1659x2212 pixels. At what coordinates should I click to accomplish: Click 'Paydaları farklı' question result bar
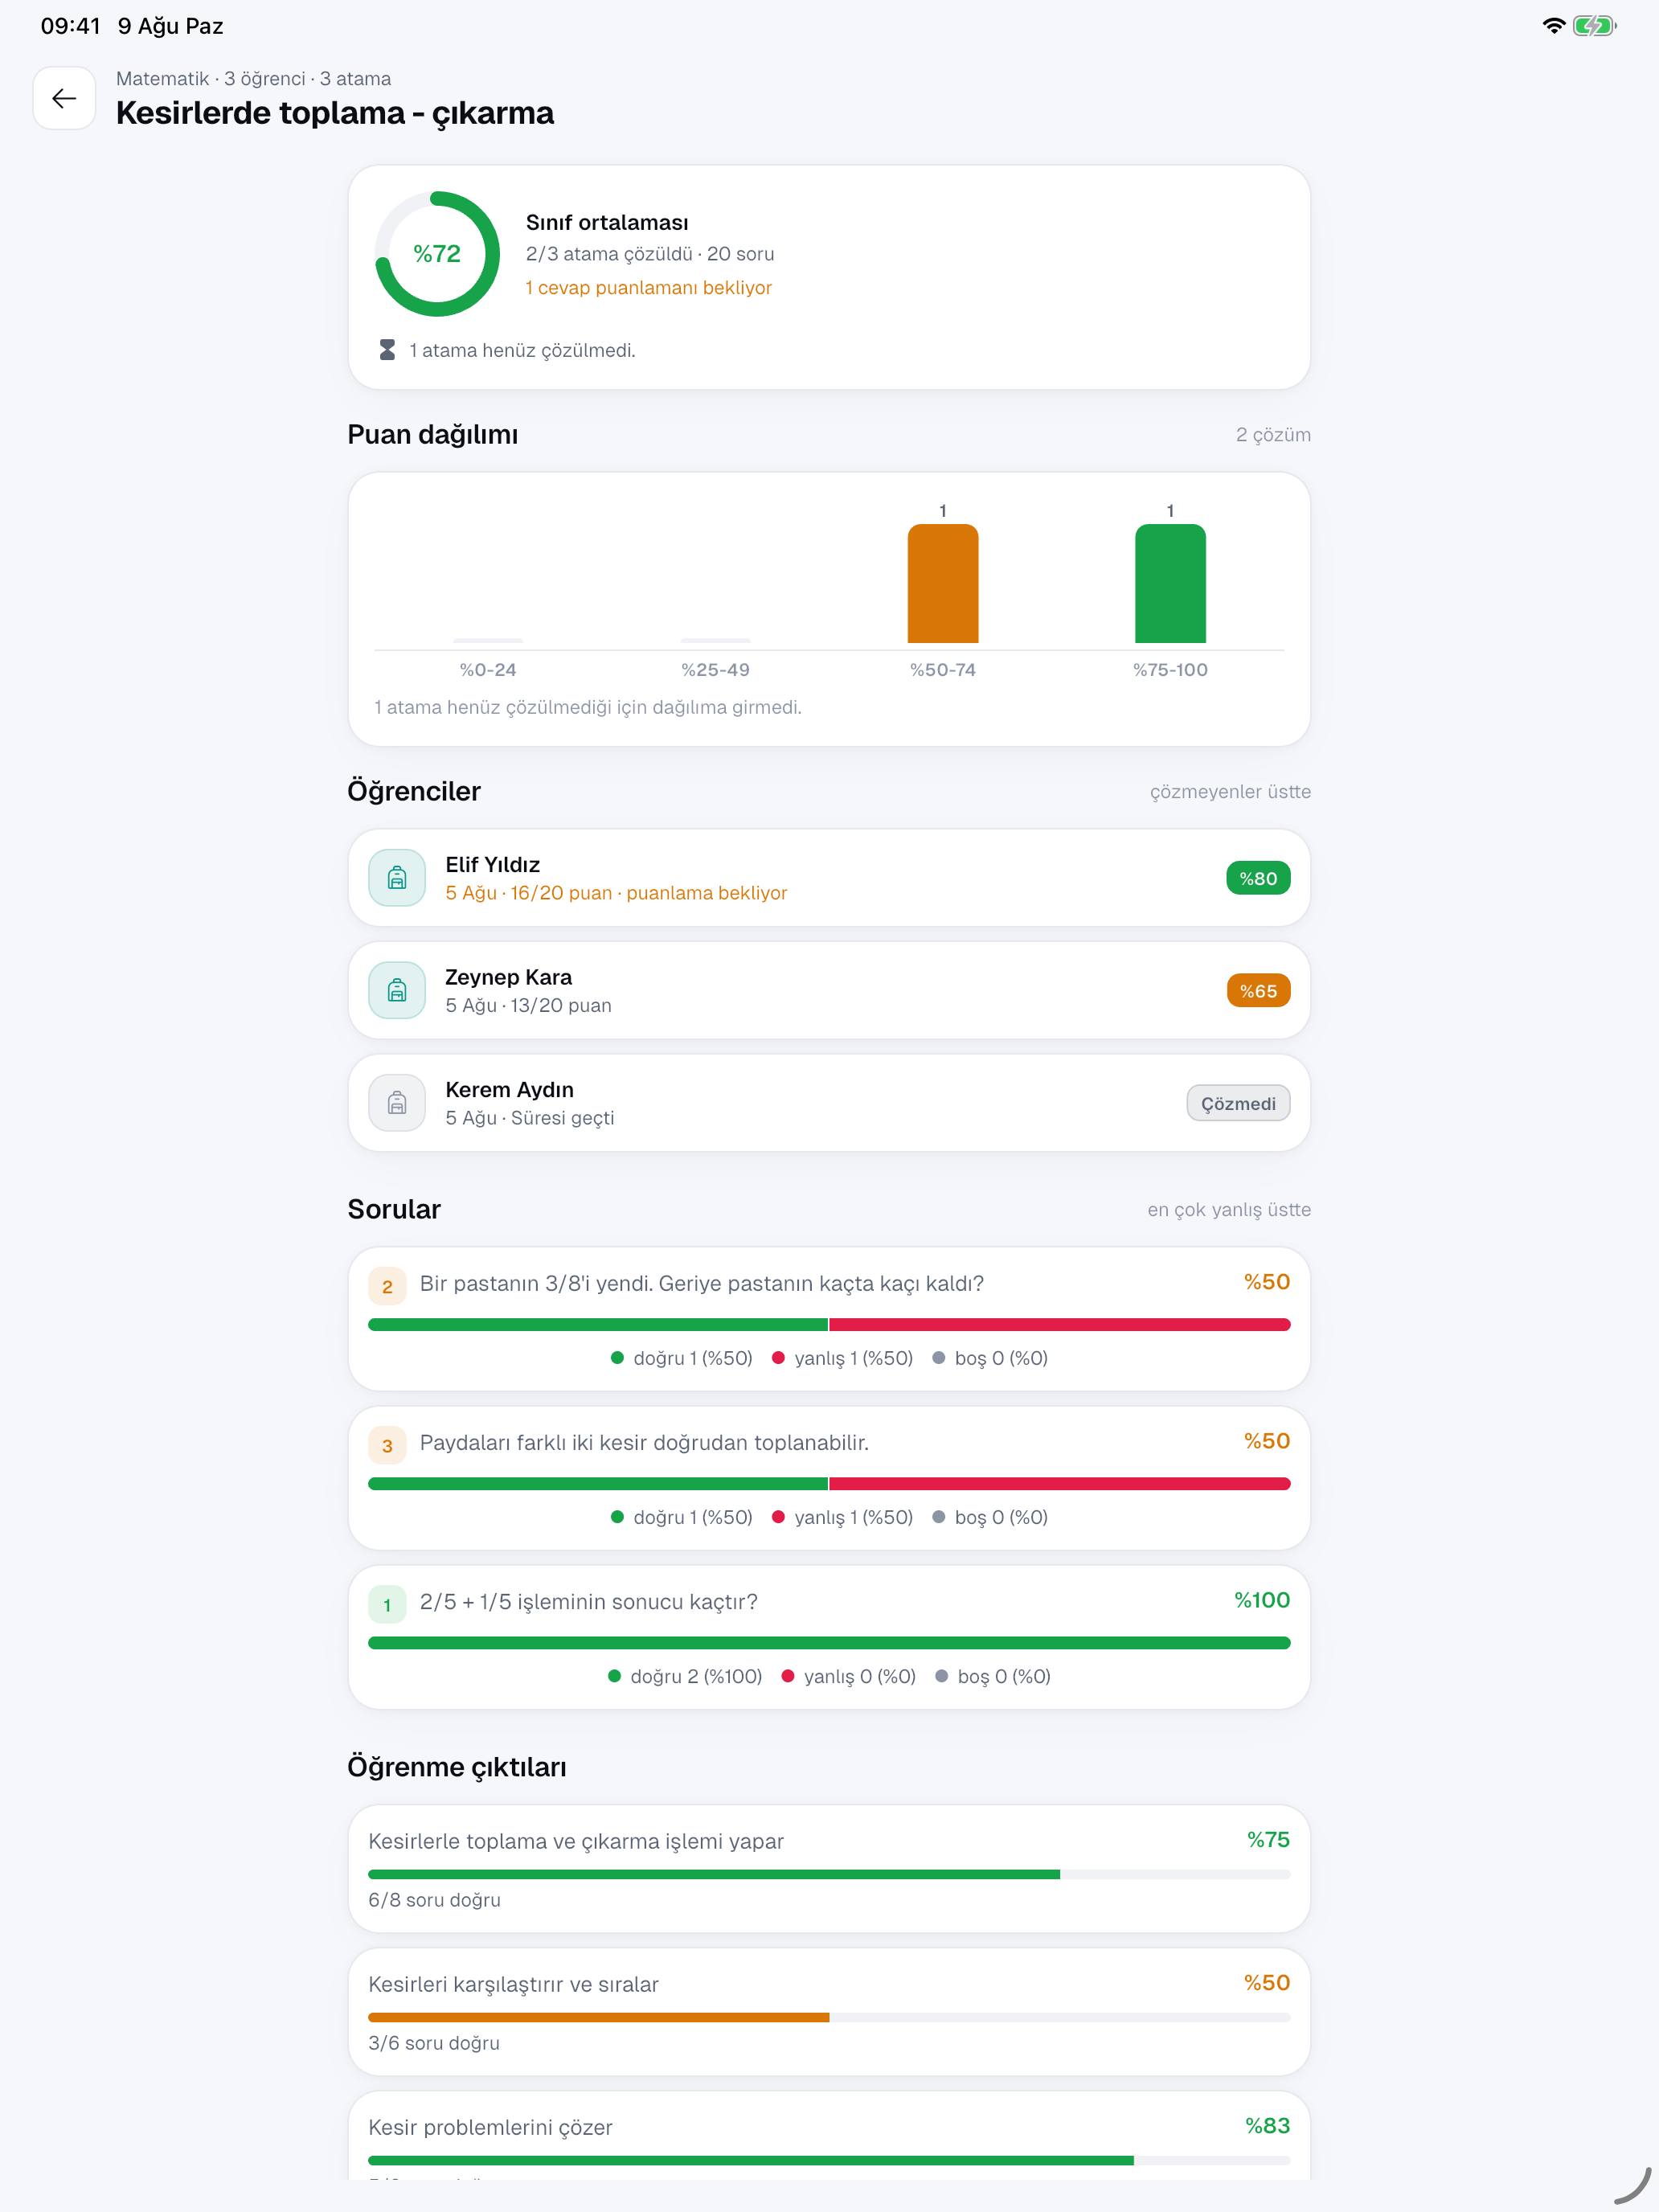click(x=829, y=1483)
